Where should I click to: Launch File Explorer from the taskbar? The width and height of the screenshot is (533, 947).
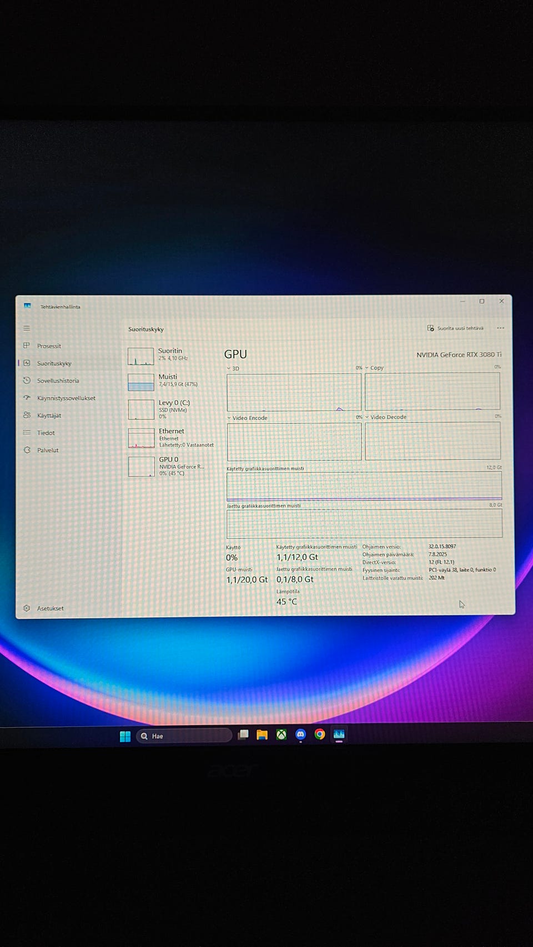(x=262, y=735)
